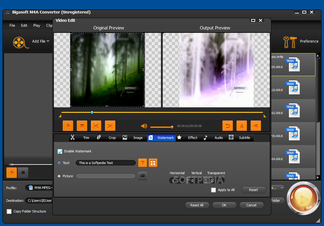
Task: Click the Image picture icon
Action: pos(125,137)
